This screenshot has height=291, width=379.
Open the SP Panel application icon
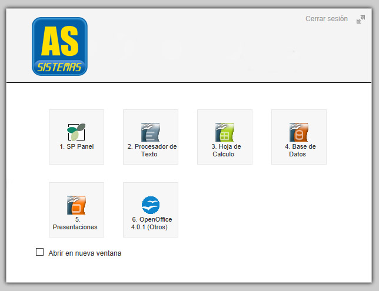click(x=77, y=132)
